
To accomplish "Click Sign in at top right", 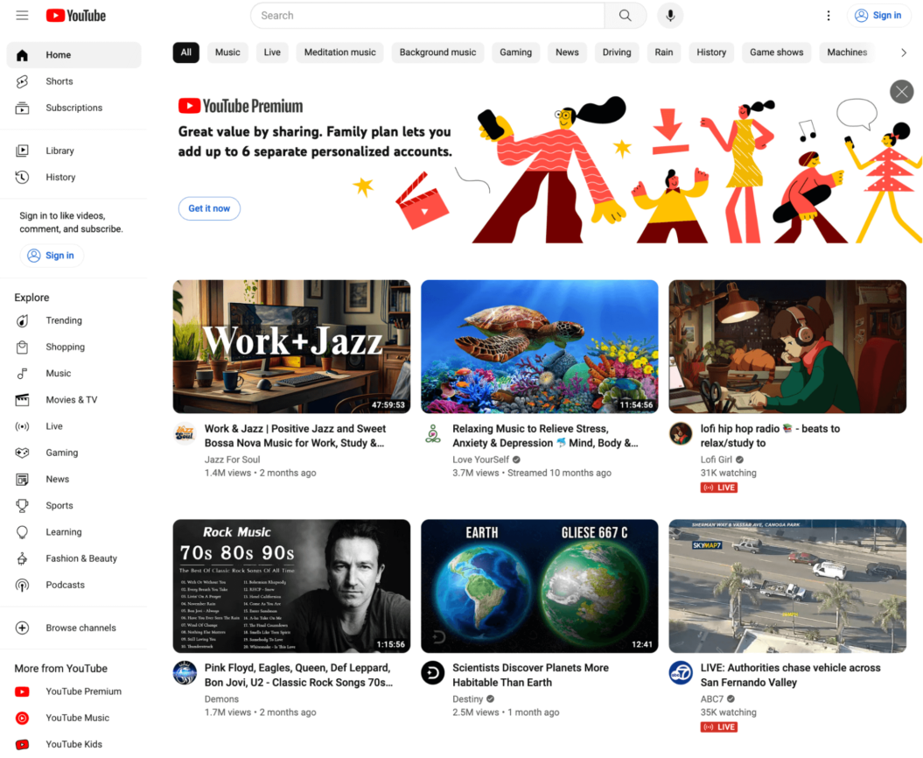I will (x=878, y=15).
